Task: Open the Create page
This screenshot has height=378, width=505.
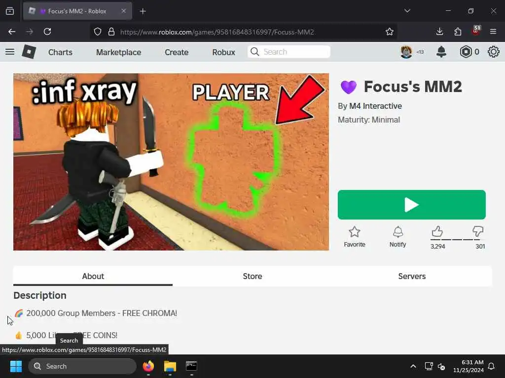Action: pos(177,52)
